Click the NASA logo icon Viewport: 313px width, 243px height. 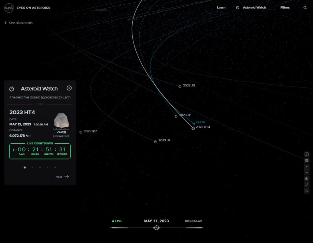click(x=9, y=8)
